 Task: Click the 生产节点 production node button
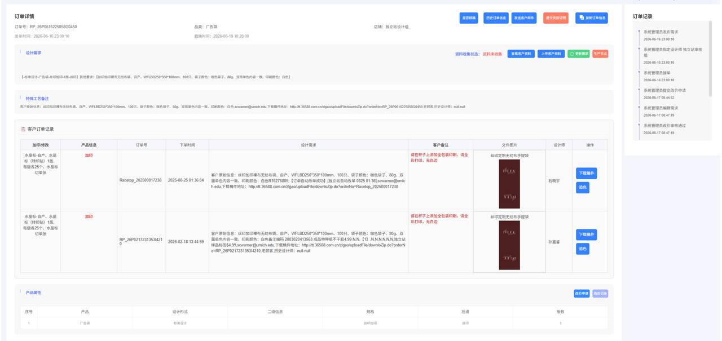pos(600,54)
